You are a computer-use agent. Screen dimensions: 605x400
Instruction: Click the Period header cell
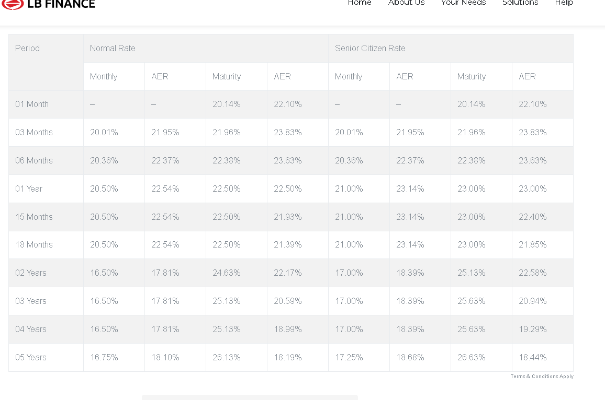coord(46,62)
